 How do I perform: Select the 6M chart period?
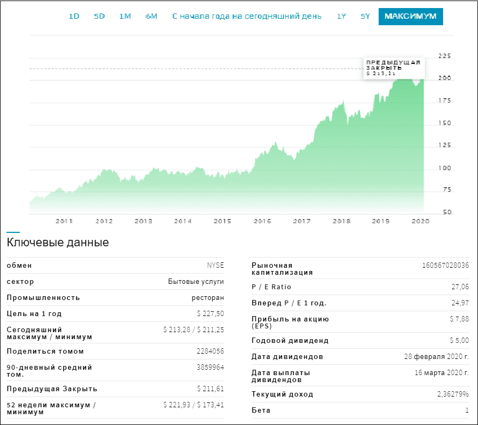pos(151,17)
